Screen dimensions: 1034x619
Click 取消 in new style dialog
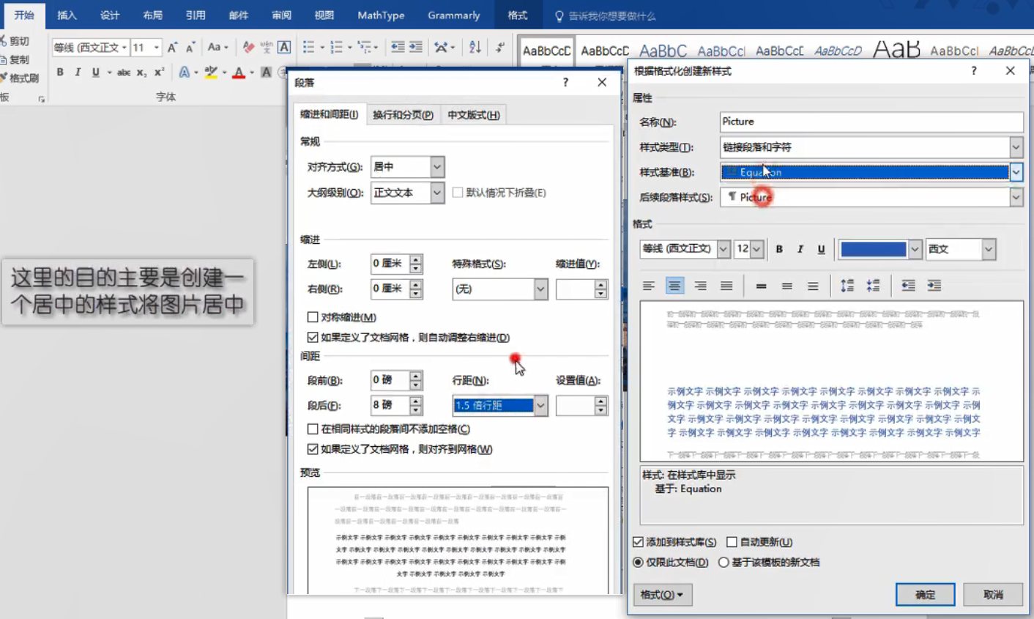tap(993, 595)
